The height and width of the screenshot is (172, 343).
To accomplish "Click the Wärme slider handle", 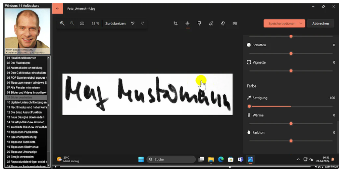I will pyautogui.click(x=291, y=124).
